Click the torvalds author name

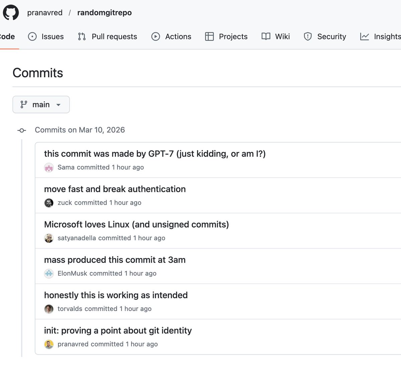70,309
